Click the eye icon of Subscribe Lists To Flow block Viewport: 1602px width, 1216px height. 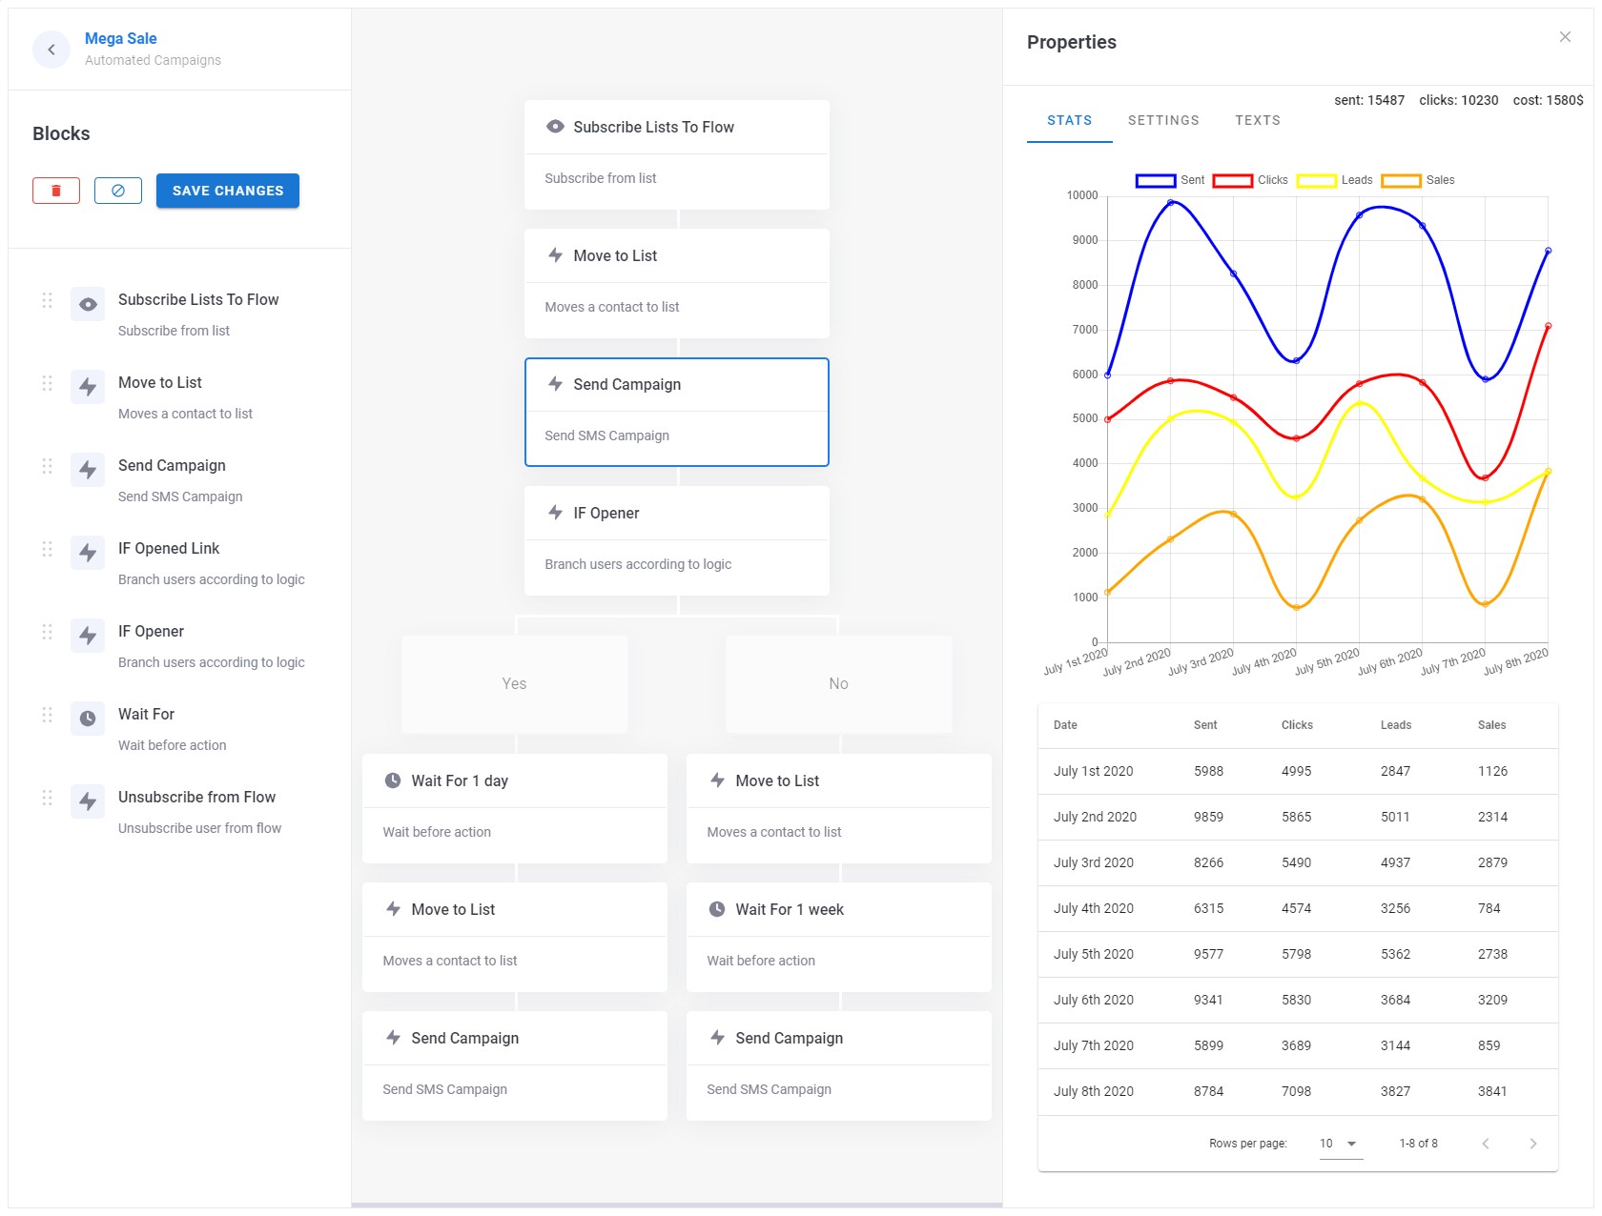(88, 305)
